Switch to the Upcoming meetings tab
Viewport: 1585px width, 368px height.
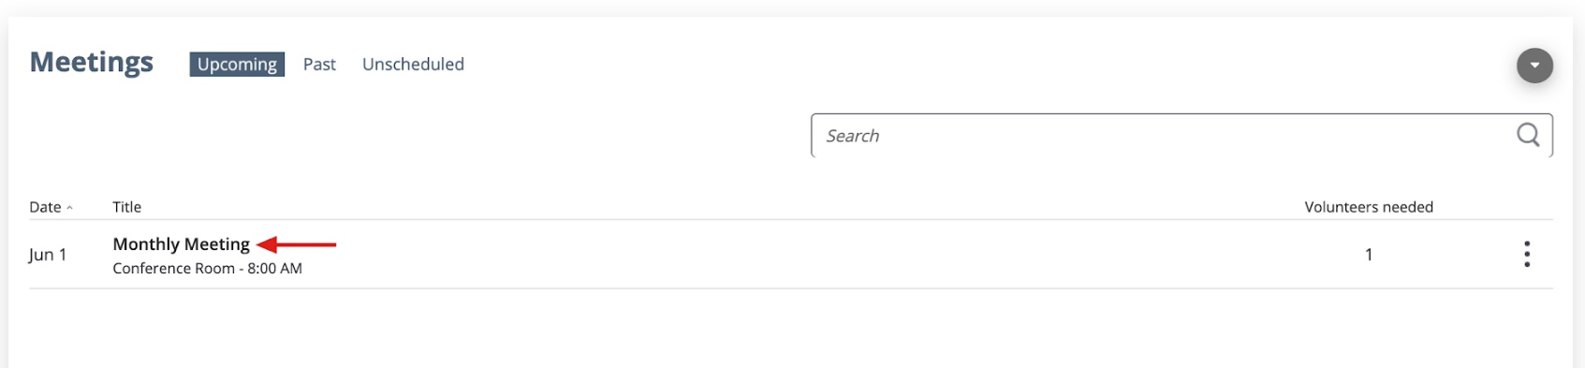(237, 64)
